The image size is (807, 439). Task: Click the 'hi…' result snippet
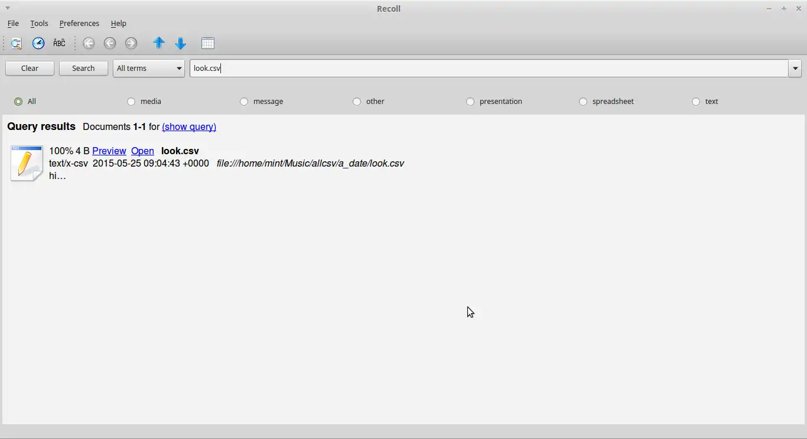(x=57, y=176)
